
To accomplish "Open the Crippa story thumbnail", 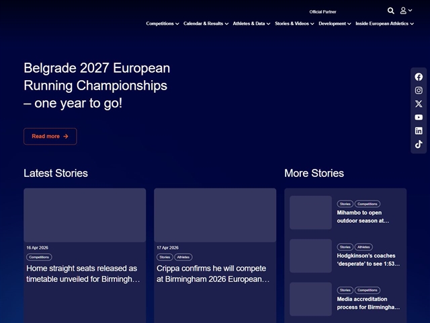I will (215, 215).
